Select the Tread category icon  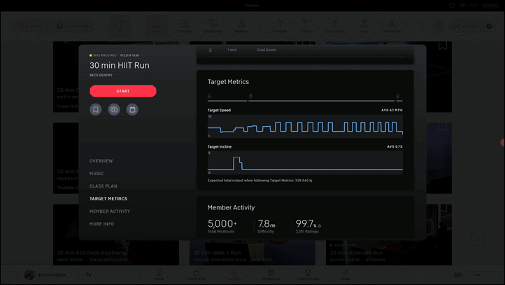tap(157, 27)
